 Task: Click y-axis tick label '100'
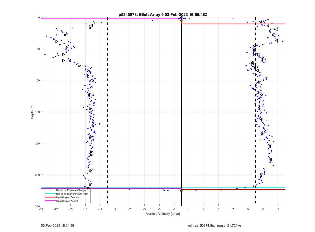click(38, 80)
